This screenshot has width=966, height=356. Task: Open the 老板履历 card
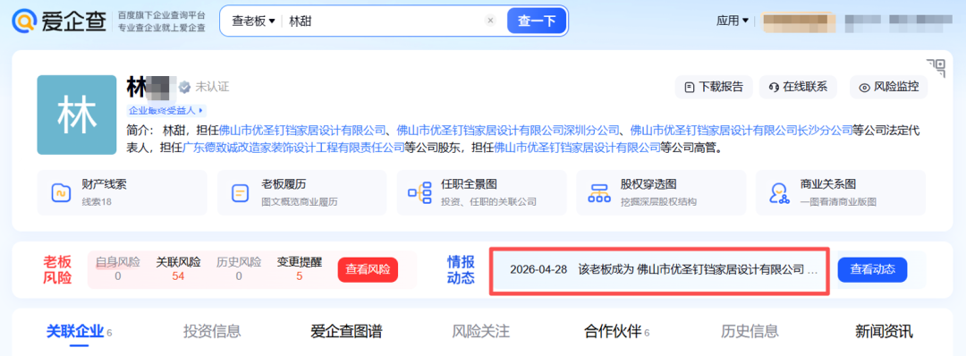[x=301, y=192]
